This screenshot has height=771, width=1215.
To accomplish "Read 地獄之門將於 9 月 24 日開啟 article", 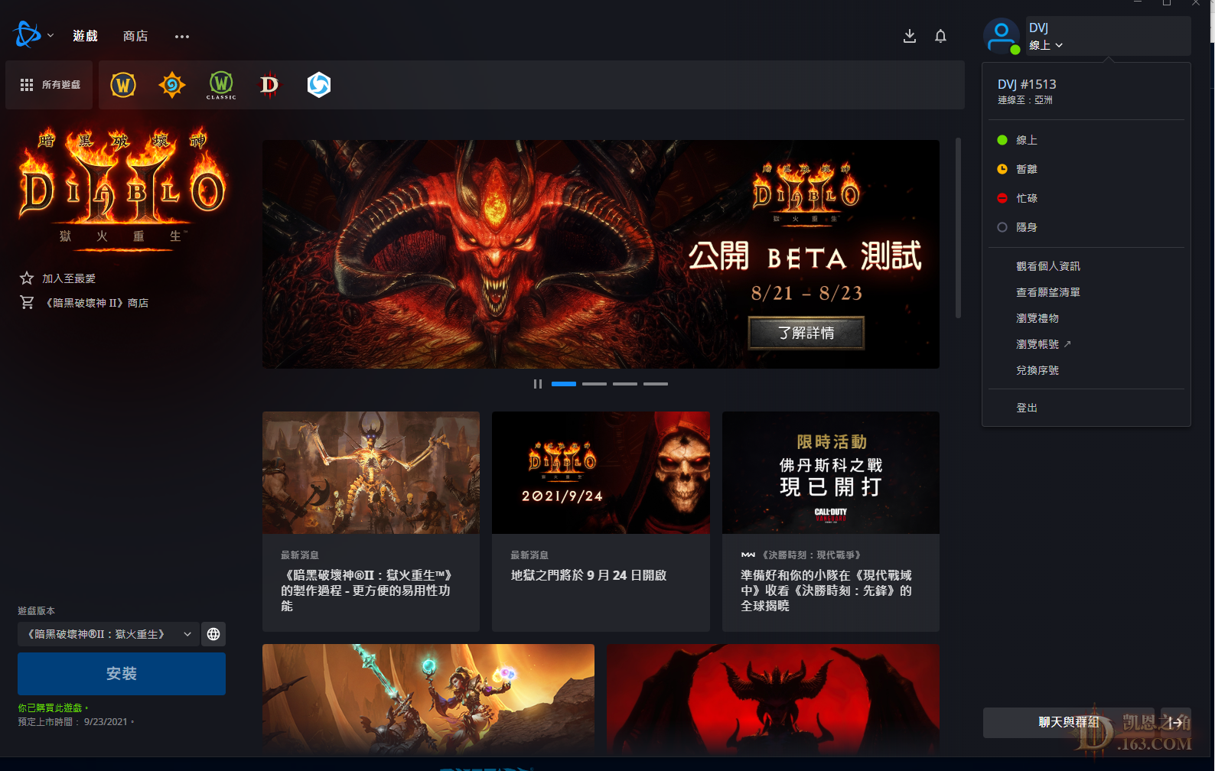I will click(588, 575).
